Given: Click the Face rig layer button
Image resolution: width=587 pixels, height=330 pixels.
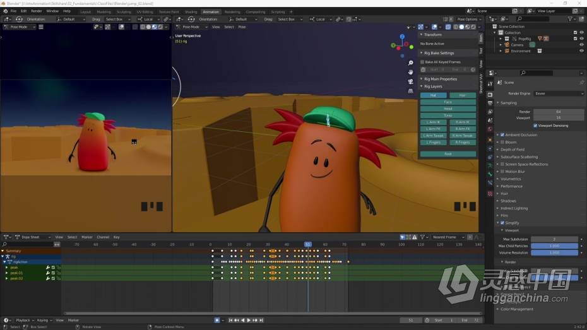Looking at the screenshot, I should point(448,102).
